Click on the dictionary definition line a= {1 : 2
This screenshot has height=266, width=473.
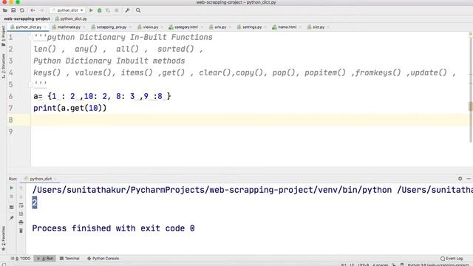(102, 96)
